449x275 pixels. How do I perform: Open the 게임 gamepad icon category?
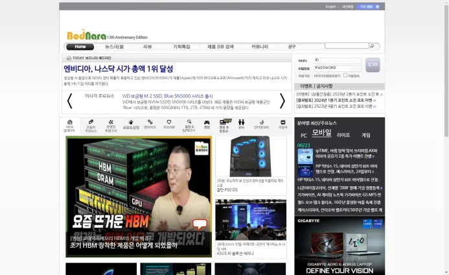(207, 124)
